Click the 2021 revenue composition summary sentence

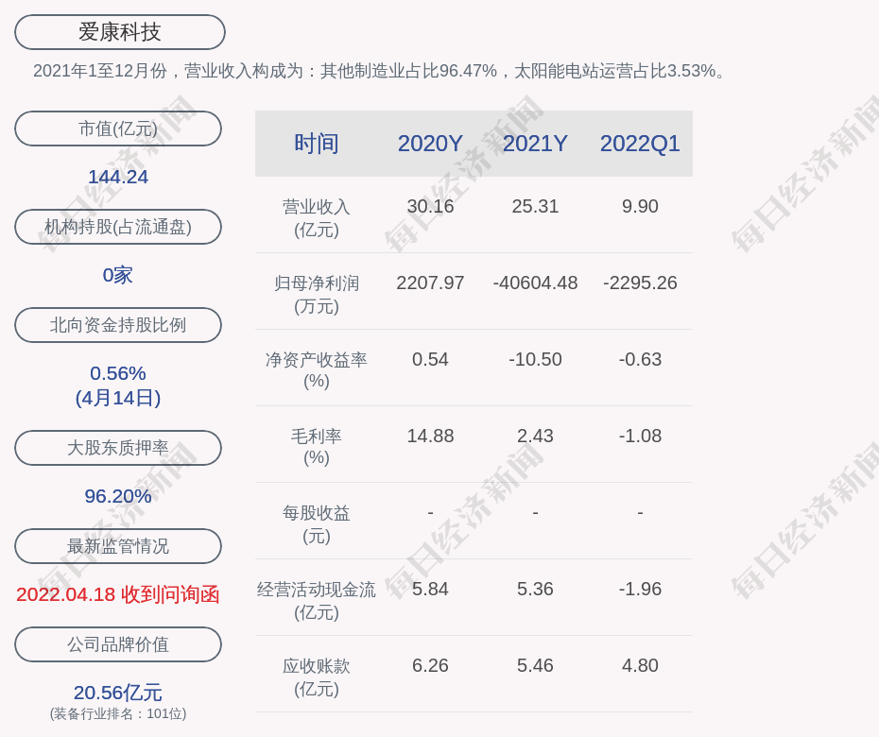click(380, 71)
